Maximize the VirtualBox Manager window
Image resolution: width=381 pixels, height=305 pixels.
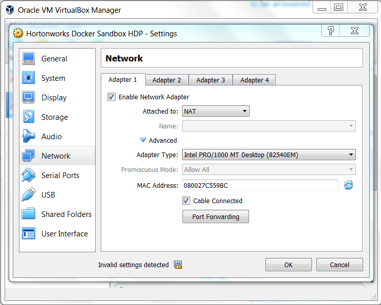339,7
